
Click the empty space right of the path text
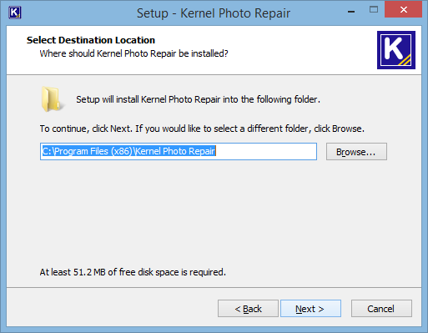click(266, 151)
